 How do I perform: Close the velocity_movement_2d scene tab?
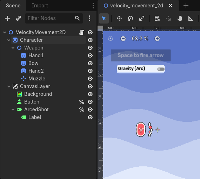[x=171, y=6]
